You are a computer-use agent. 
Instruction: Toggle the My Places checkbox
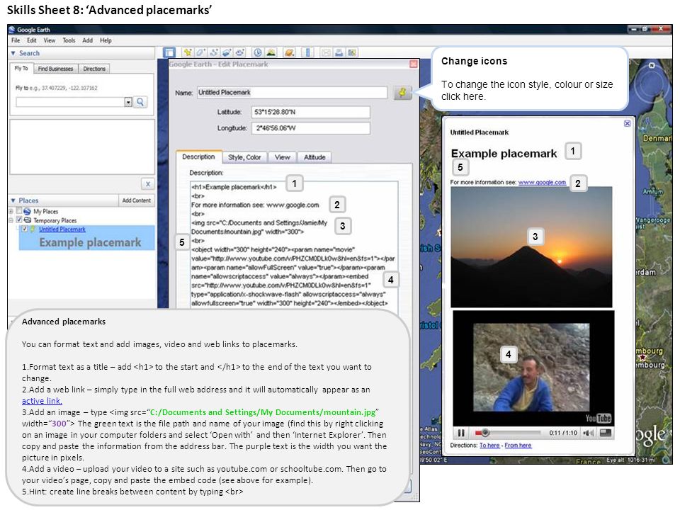[18, 211]
